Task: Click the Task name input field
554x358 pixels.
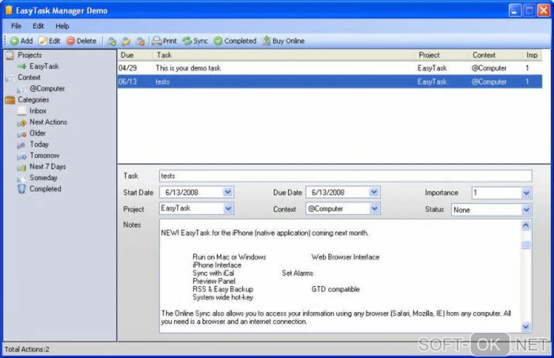Action: click(x=345, y=176)
